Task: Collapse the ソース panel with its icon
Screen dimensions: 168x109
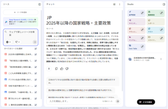Action: pos(40,4)
